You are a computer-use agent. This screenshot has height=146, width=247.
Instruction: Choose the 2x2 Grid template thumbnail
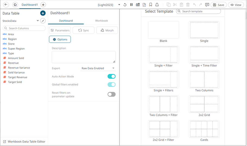[204, 104]
